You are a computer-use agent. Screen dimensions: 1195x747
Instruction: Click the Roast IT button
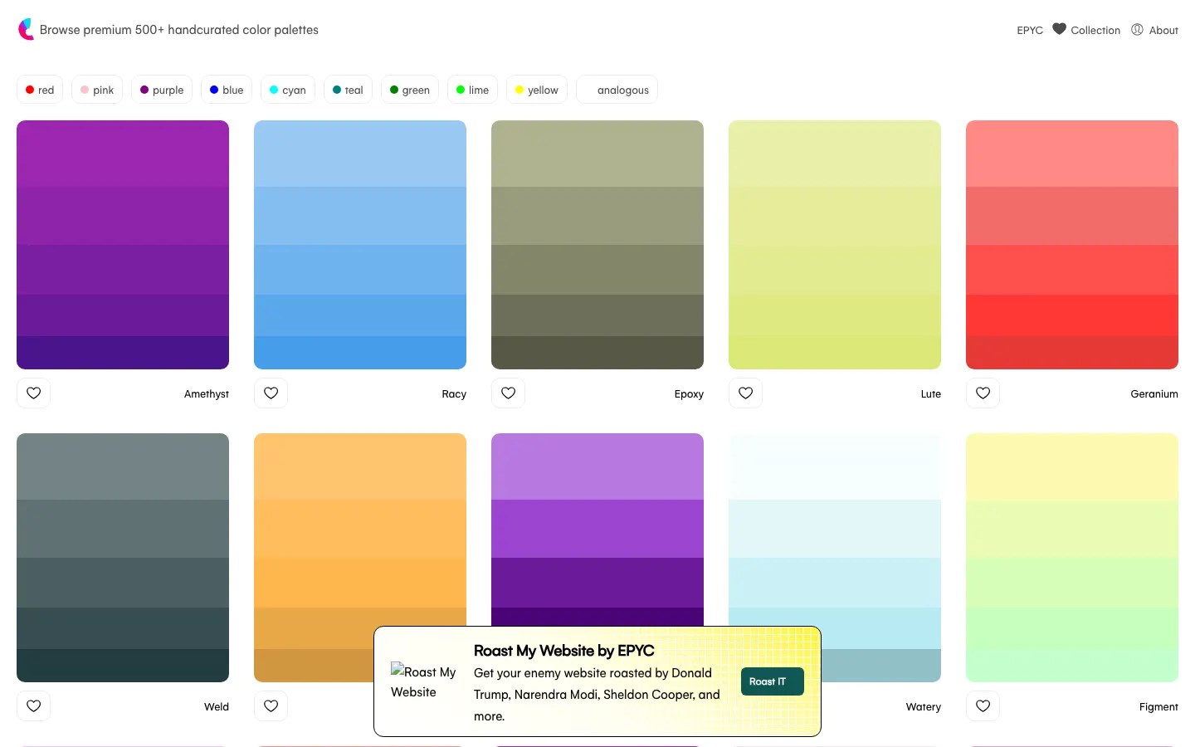click(x=772, y=681)
